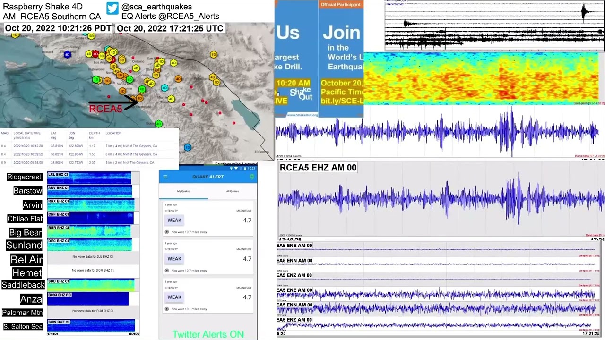Select the dark blue 4D station marker near Thousand Oaks
Viewport: 605px width, 340px height.
pyautogui.click(x=67, y=55)
